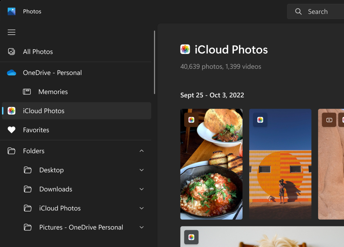Expand the Pictures - OneDrive Personal folder
344x247 pixels.
tap(141, 227)
